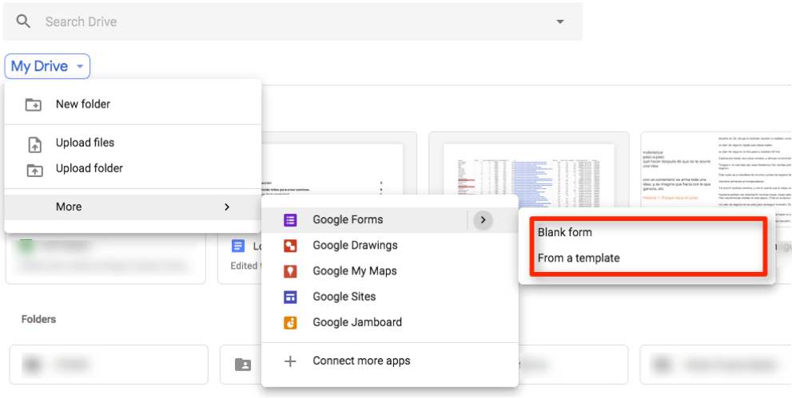
Task: Choose Google My Maps entry
Action: (390, 271)
